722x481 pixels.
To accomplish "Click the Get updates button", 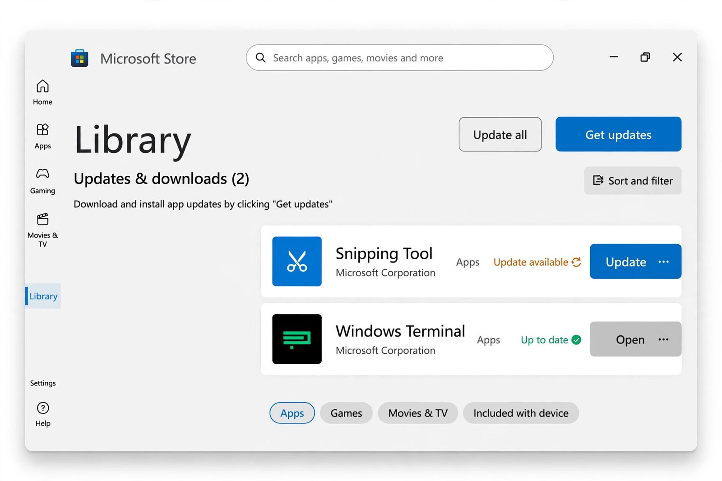I will click(618, 134).
